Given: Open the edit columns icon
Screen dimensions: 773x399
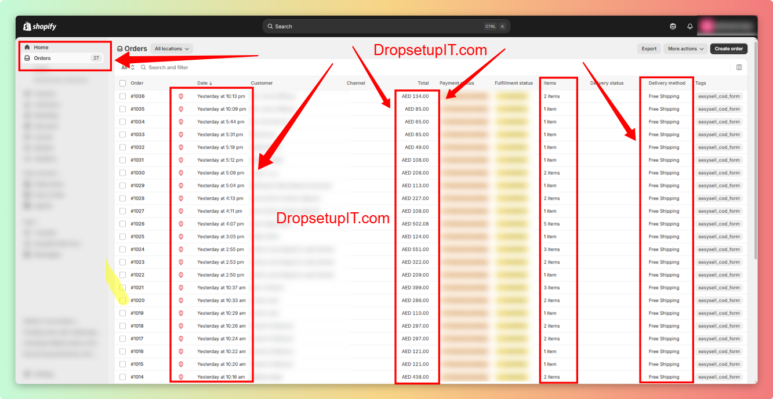Looking at the screenshot, I should pos(739,67).
